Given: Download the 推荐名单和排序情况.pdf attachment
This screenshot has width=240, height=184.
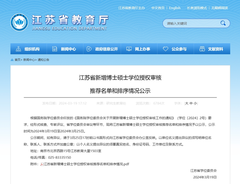Looking at the screenshot, I should 86,164.
